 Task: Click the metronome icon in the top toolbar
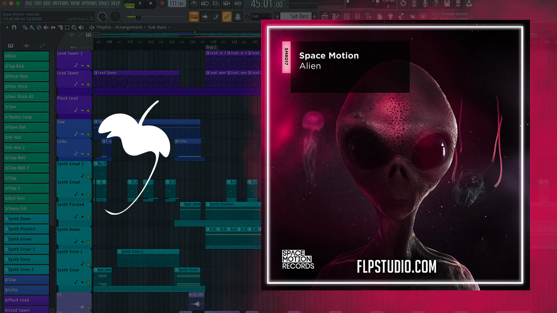194,4
